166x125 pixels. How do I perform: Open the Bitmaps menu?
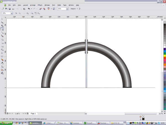tap(47, 5)
